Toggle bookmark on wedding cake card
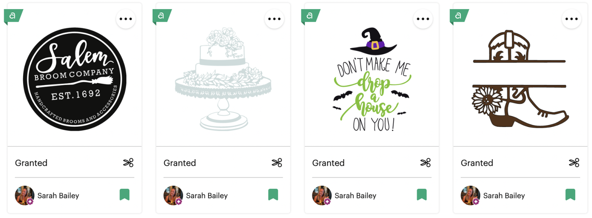592x218 pixels. (273, 195)
